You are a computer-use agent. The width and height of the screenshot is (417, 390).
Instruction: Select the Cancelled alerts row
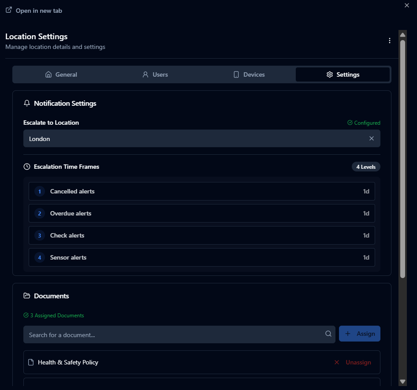point(201,191)
